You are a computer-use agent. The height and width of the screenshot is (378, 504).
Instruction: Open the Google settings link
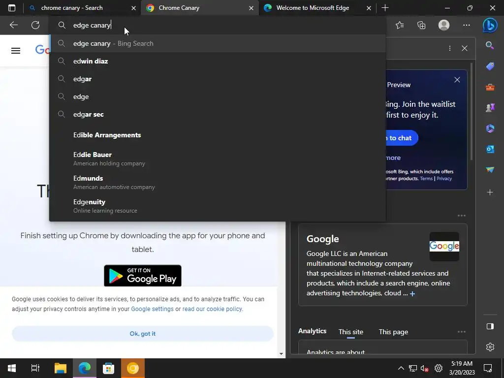tap(153, 309)
